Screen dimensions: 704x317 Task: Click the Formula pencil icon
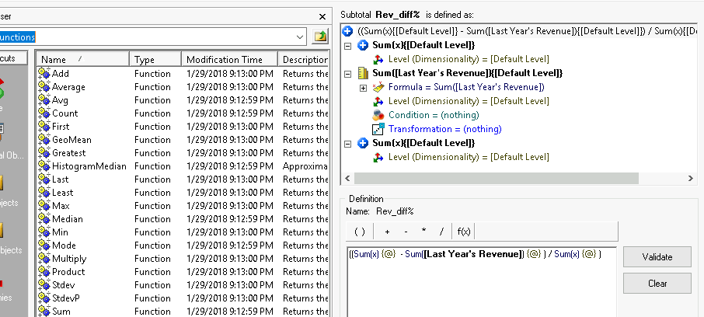tap(378, 87)
